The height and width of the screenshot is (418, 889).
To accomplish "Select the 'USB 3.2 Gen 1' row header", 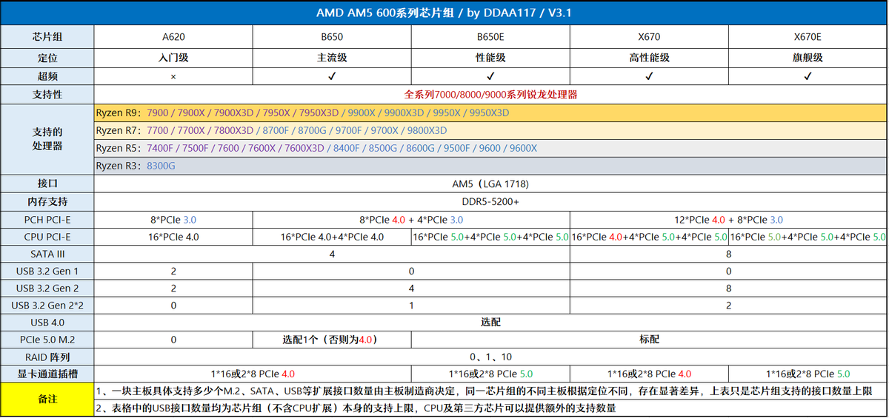I will pyautogui.click(x=47, y=271).
